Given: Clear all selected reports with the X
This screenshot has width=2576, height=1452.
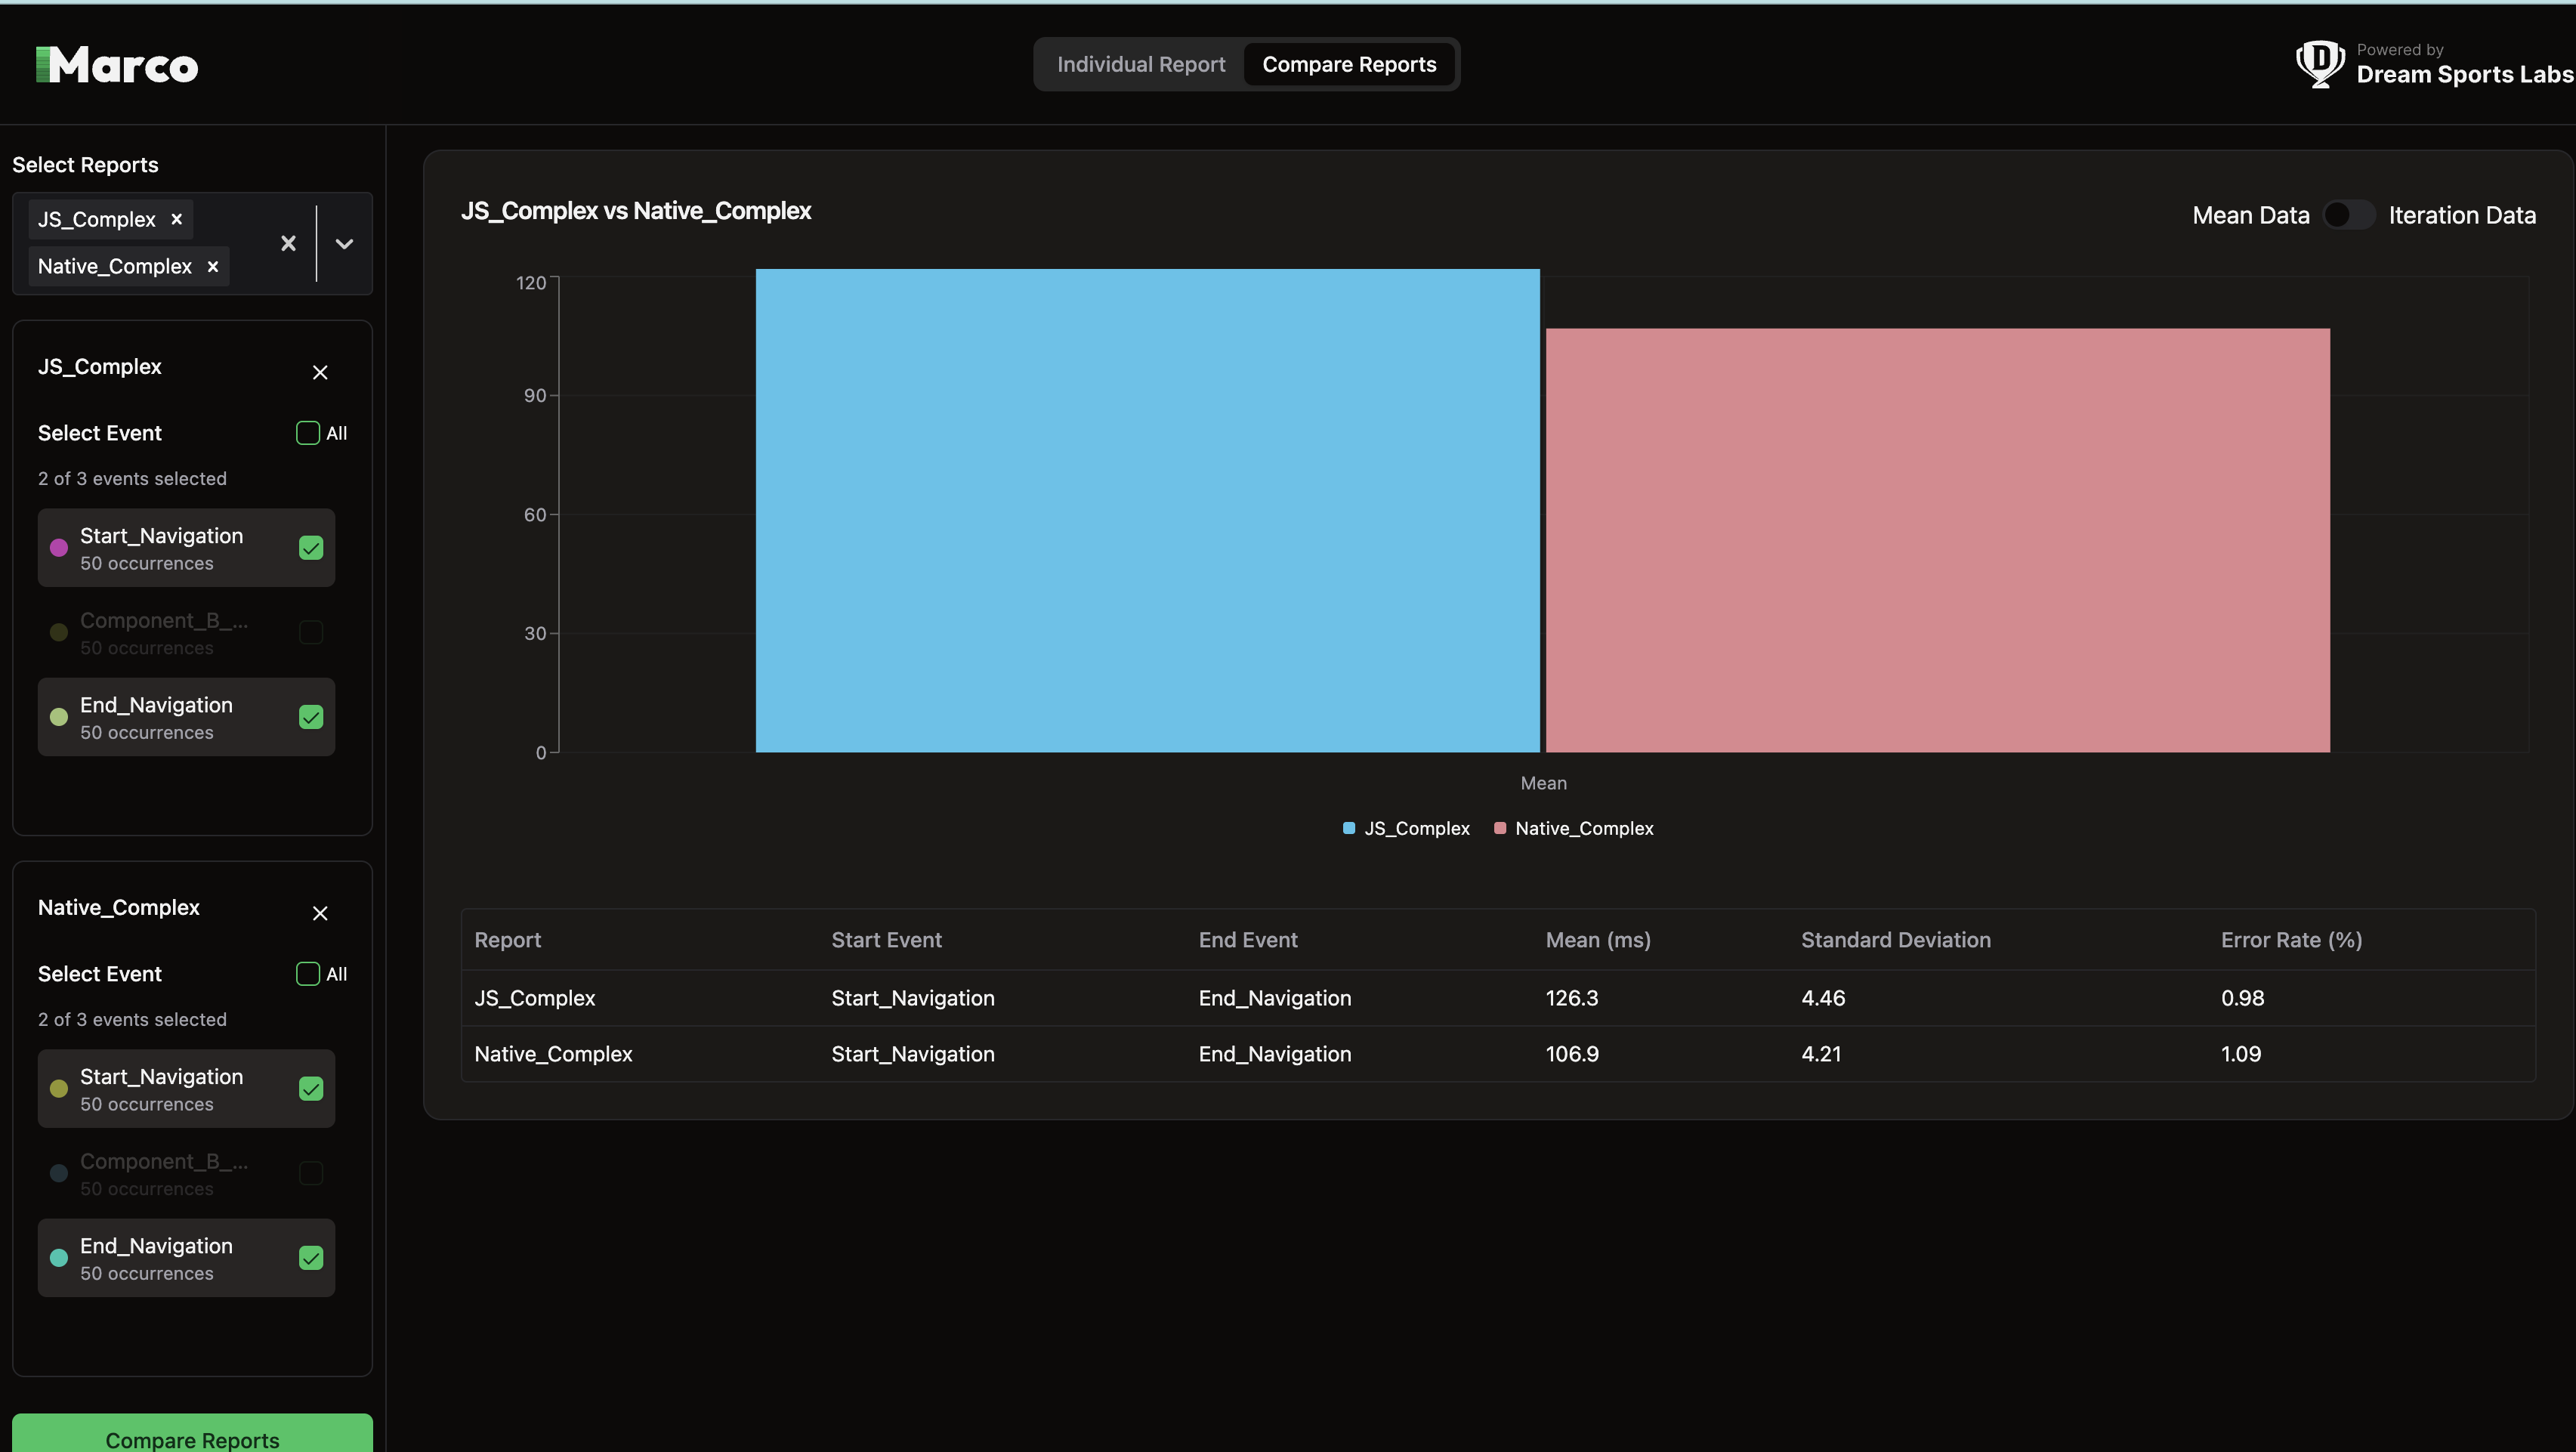Looking at the screenshot, I should click(x=288, y=243).
